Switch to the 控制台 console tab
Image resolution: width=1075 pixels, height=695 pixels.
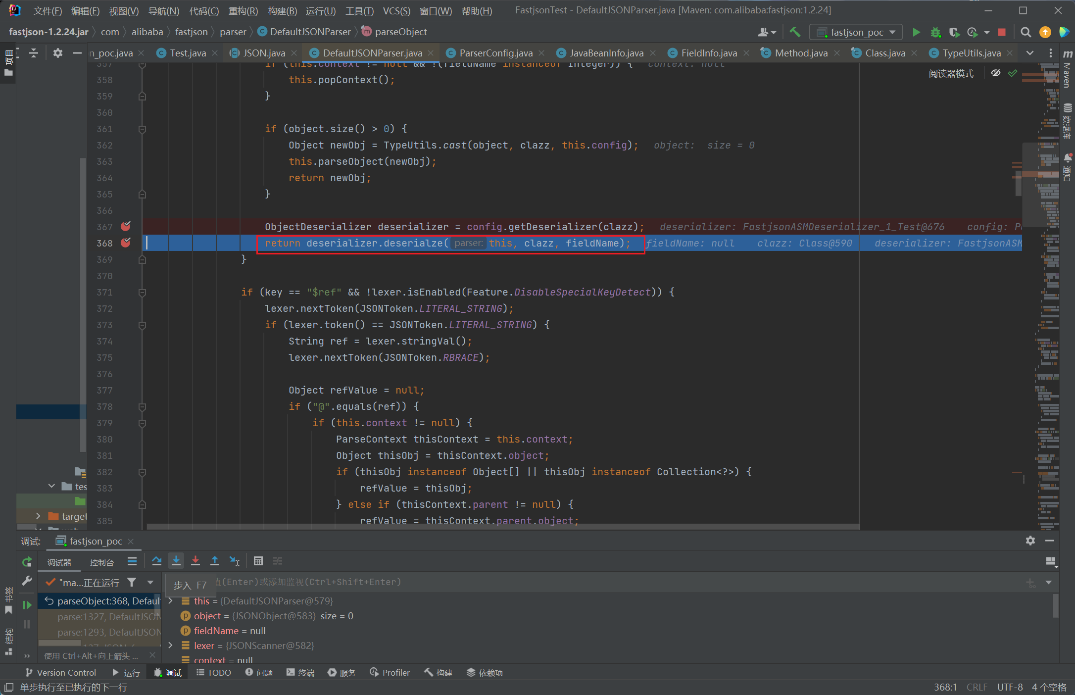(101, 562)
